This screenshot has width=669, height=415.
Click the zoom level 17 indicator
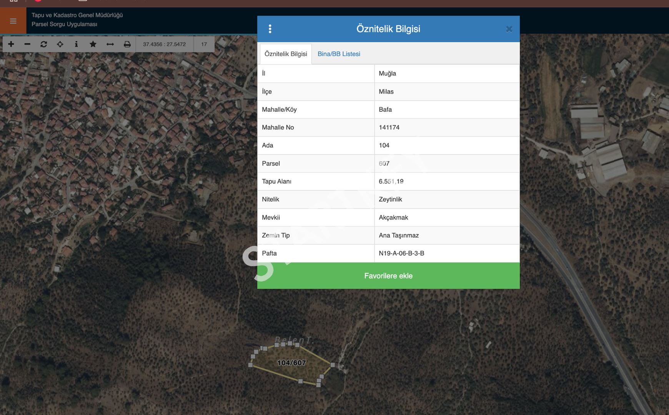point(204,44)
